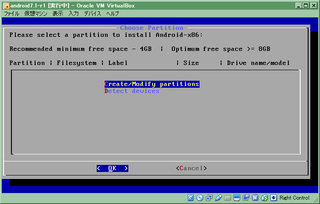Click the Partition column header

point(27,63)
